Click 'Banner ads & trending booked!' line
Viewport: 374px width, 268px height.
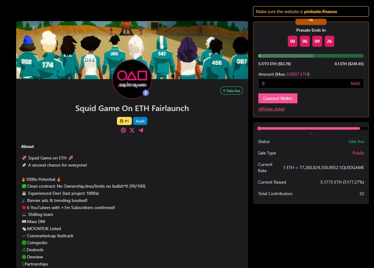click(54, 200)
